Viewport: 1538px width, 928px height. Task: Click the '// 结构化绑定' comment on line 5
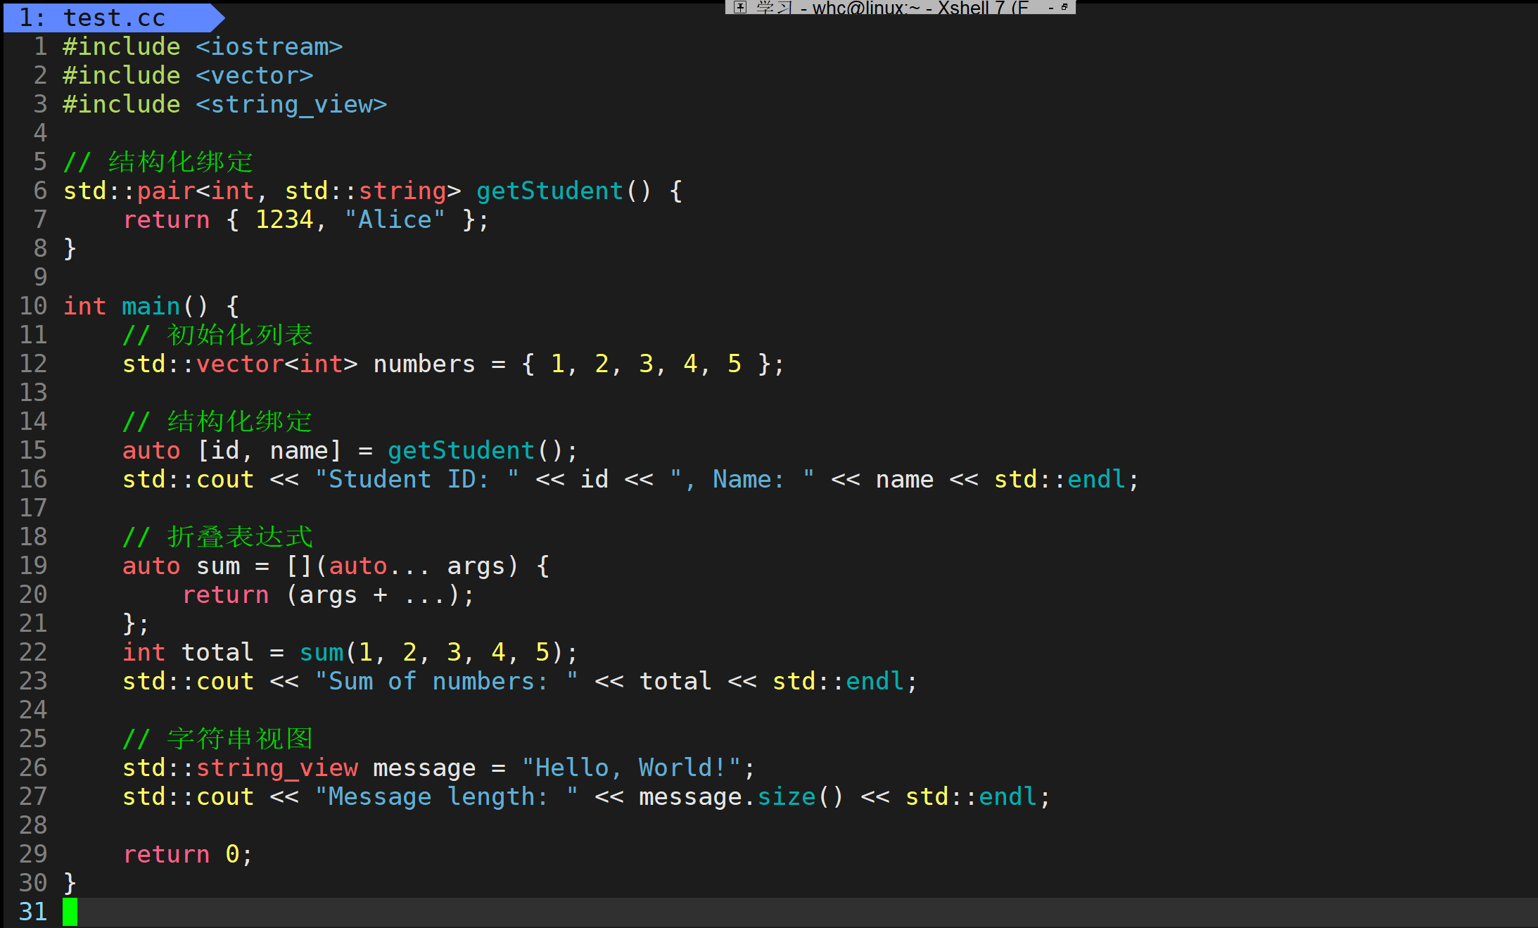pos(158,162)
